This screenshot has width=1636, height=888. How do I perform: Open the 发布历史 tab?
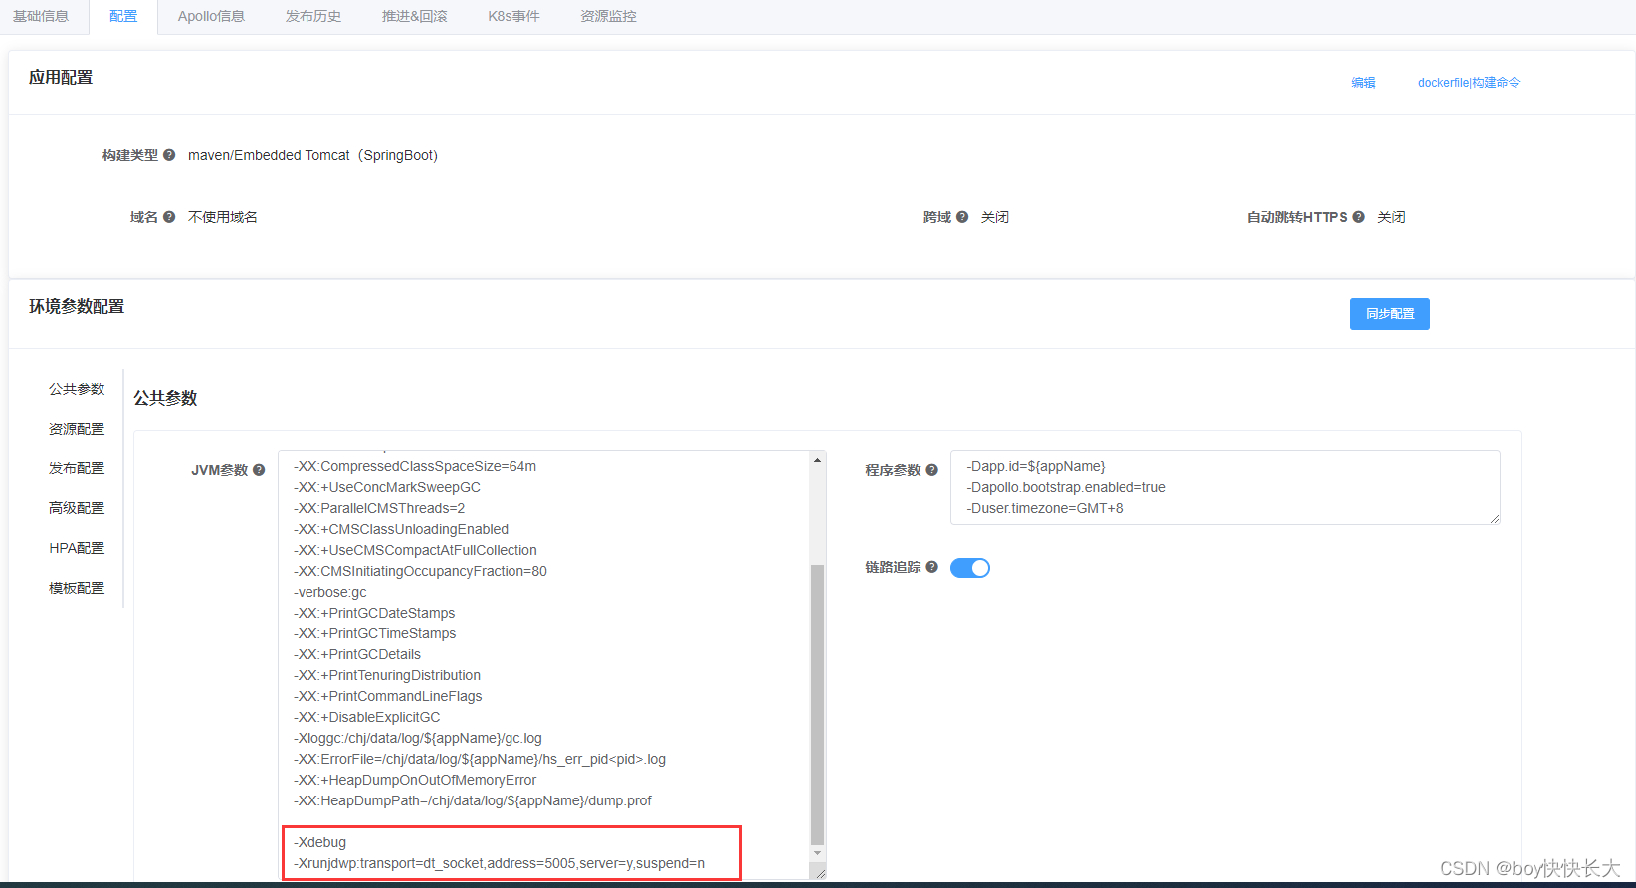[x=313, y=16]
